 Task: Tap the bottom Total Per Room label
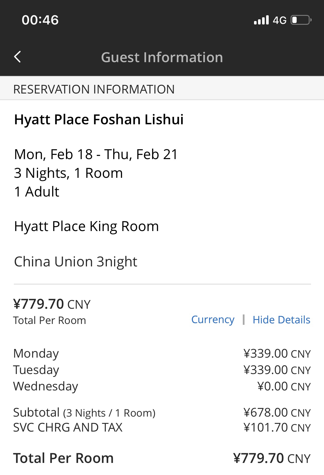(63, 458)
